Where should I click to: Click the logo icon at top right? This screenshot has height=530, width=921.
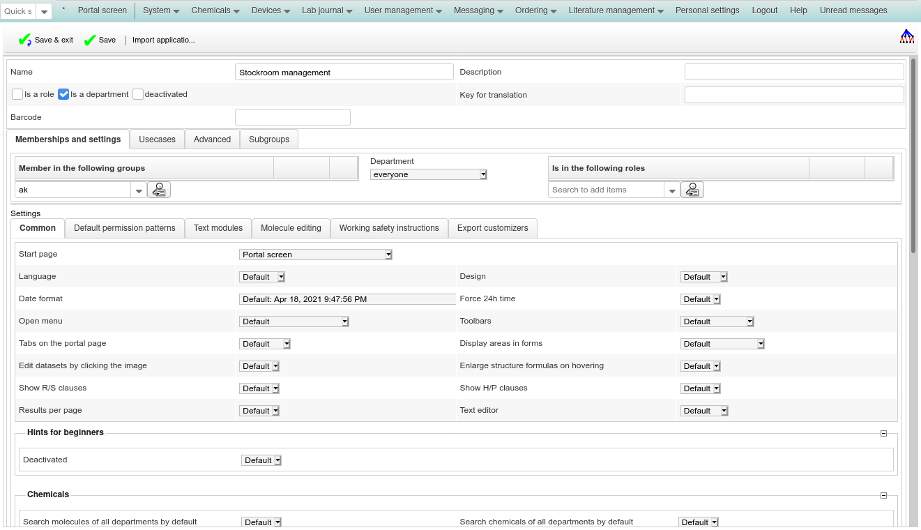pyautogui.click(x=906, y=37)
